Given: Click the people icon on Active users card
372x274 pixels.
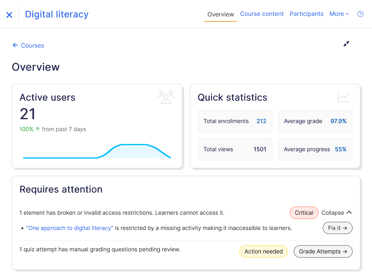Looking at the screenshot, I should click(166, 96).
